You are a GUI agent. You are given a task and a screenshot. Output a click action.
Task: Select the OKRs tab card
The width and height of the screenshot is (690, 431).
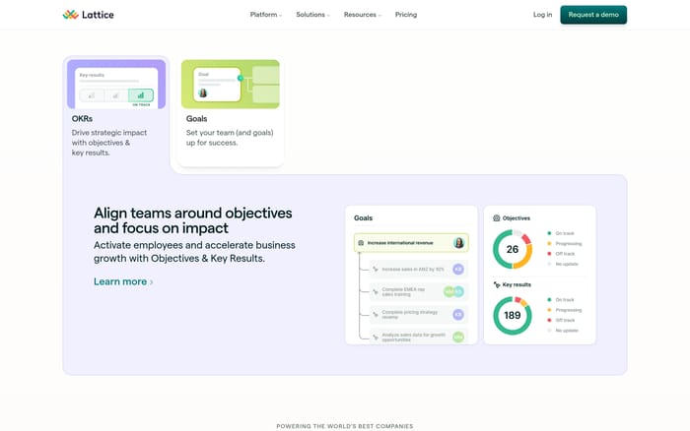pyautogui.click(x=115, y=110)
